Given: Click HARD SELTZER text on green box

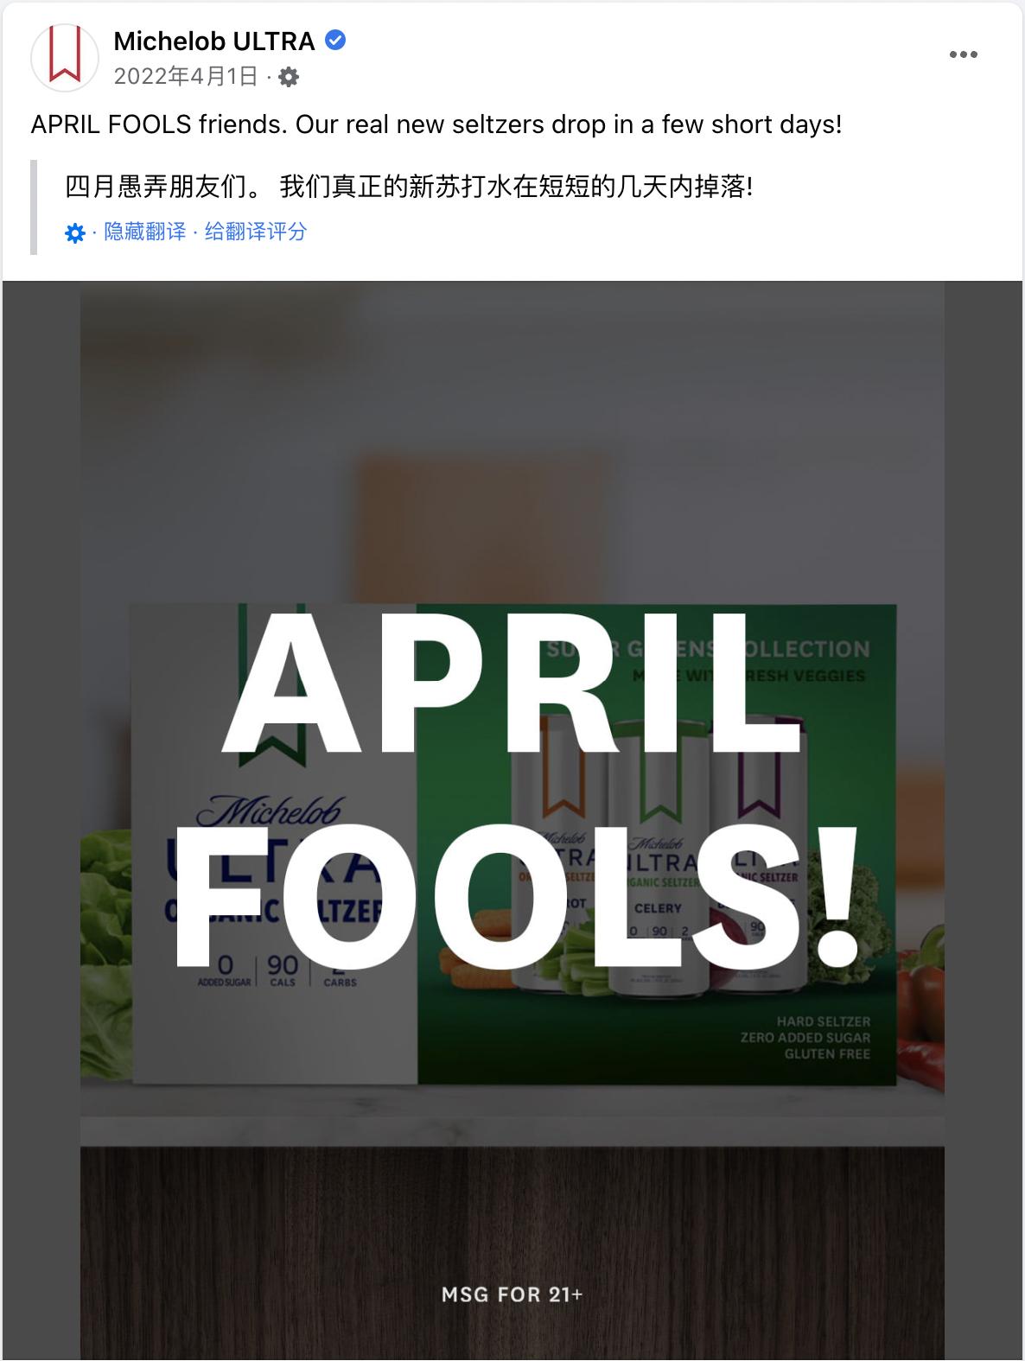Looking at the screenshot, I should pos(824,1021).
